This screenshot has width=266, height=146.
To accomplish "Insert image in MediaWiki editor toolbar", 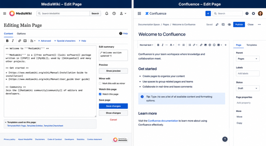I will point(25,41).
